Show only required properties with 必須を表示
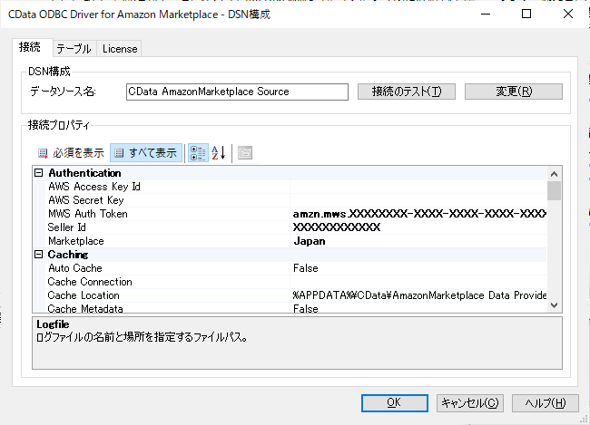590x425 pixels. pyautogui.click(x=71, y=153)
